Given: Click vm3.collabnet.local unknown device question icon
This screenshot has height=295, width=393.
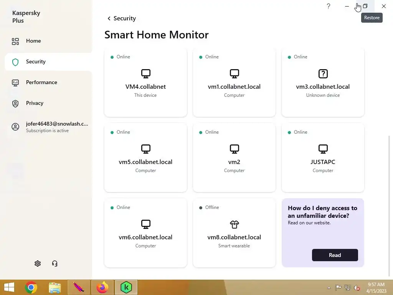Looking at the screenshot, I should coord(323,74).
